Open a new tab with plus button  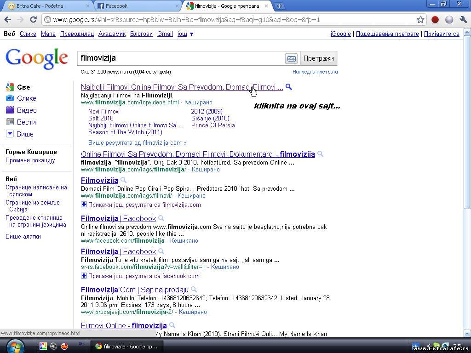point(279,6)
